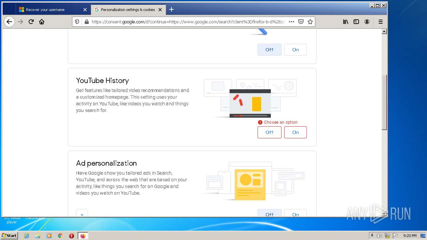
Task: Click the scrollbar up arrow
Action: 384,31
